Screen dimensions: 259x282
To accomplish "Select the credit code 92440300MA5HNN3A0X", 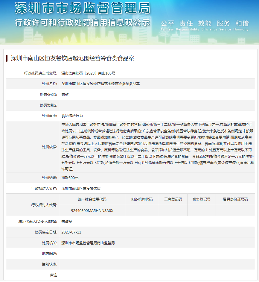I will click(x=92, y=210).
